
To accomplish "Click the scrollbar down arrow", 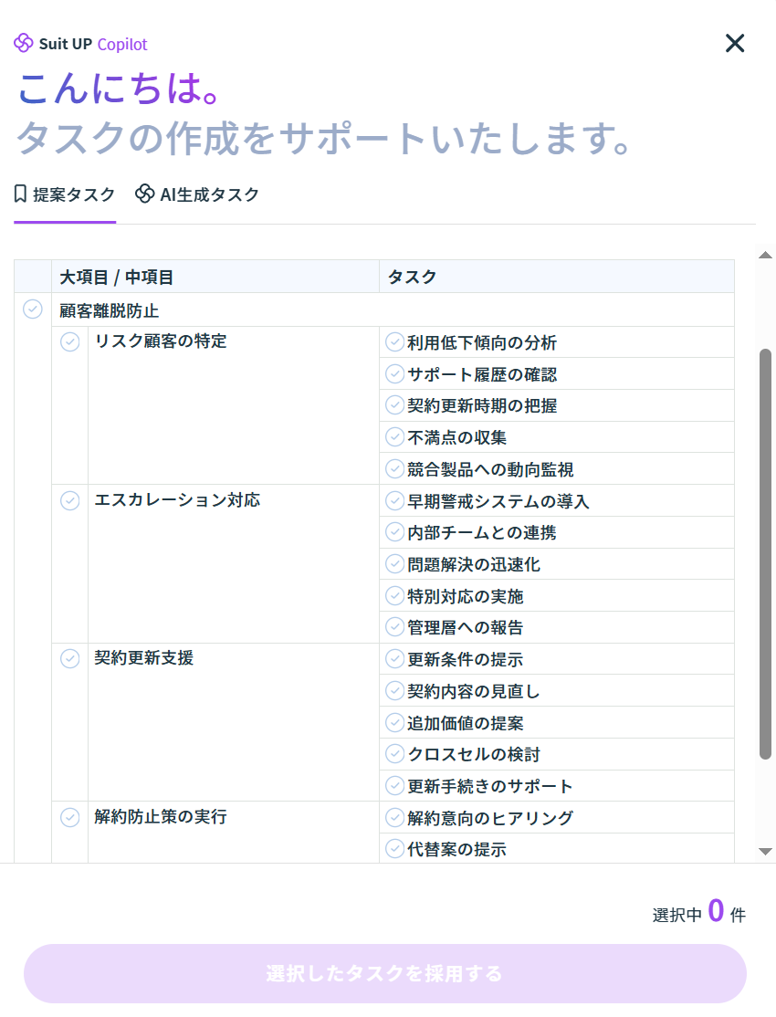I will [x=766, y=852].
